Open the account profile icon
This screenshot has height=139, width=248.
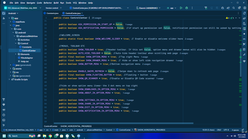[x=245, y=8]
